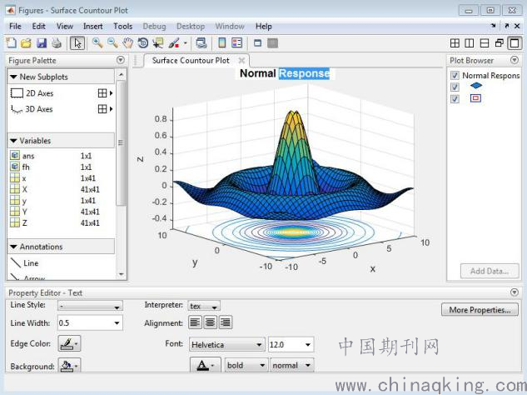527x395 pixels.
Task: Open the File menu
Action: (15, 26)
